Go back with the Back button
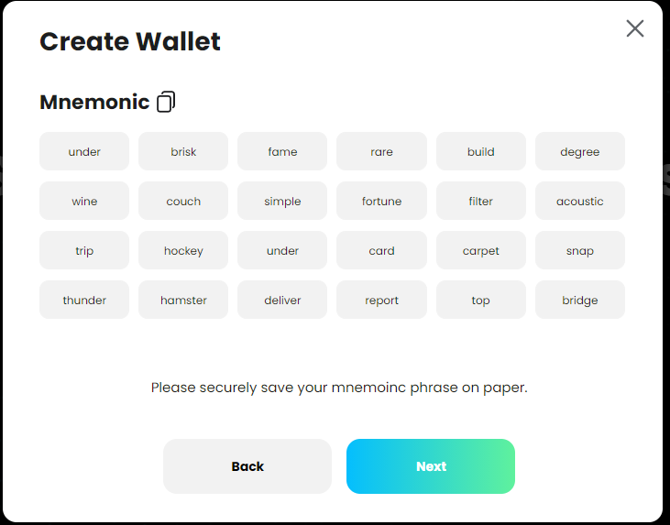The height and width of the screenshot is (525, 670). click(247, 466)
